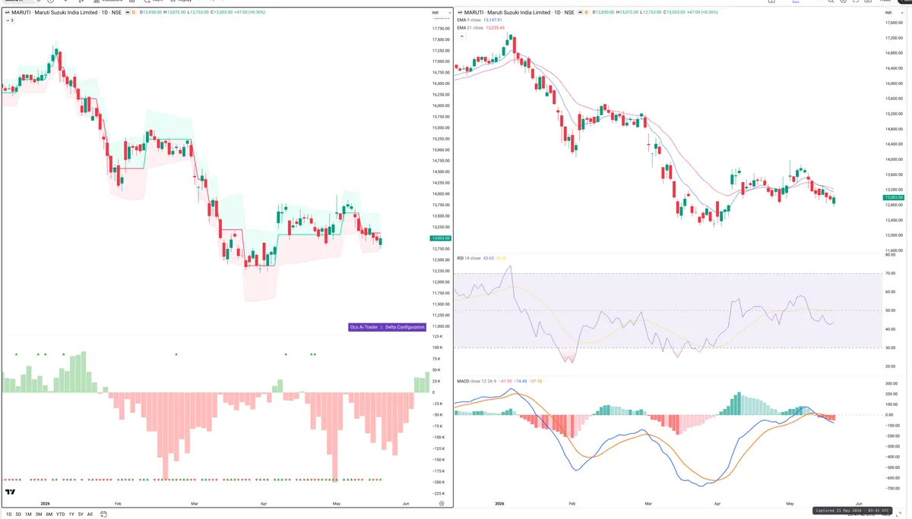
Task: Click green 13,003.00 price tag on left chart
Action: [x=441, y=238]
